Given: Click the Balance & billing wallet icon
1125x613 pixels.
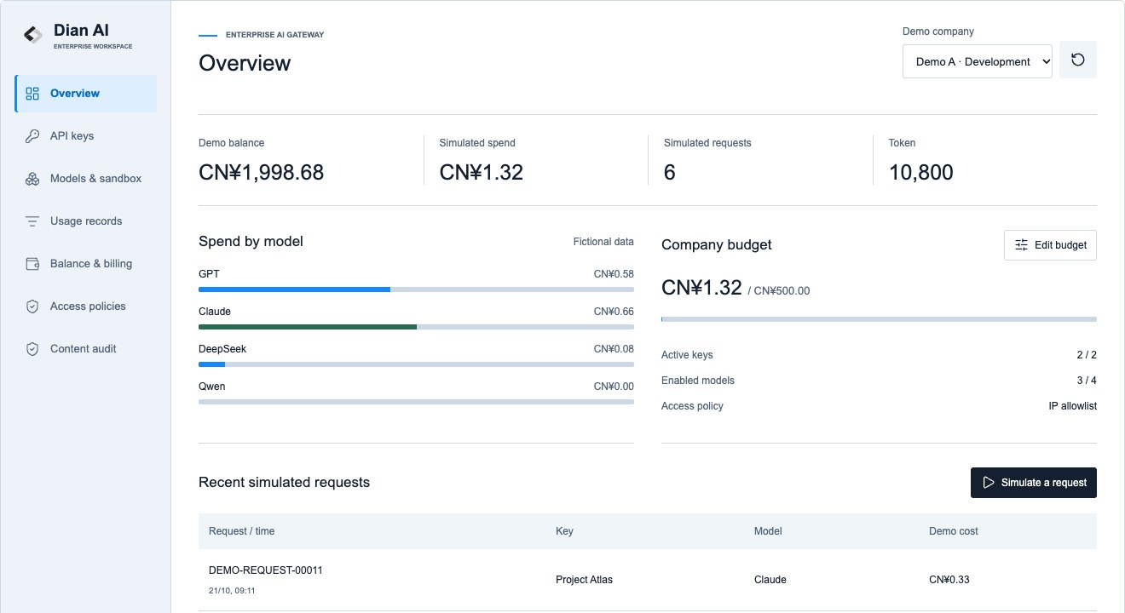Looking at the screenshot, I should click(32, 264).
